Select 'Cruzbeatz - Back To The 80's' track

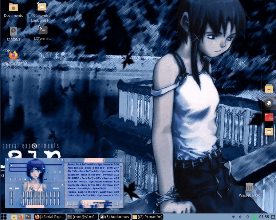[90, 185]
